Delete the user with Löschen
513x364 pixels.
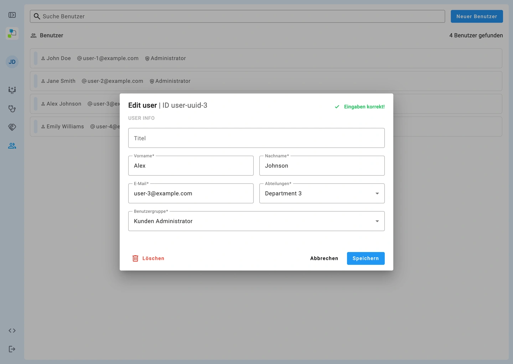coord(148,258)
